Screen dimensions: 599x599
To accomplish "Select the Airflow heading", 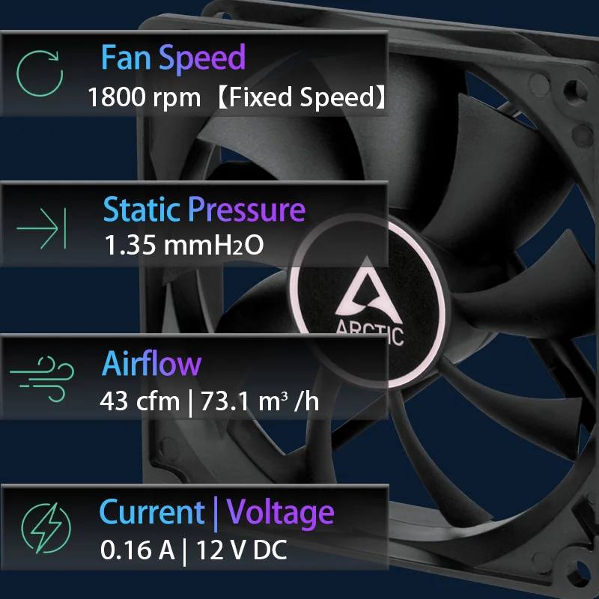I will (x=152, y=363).
